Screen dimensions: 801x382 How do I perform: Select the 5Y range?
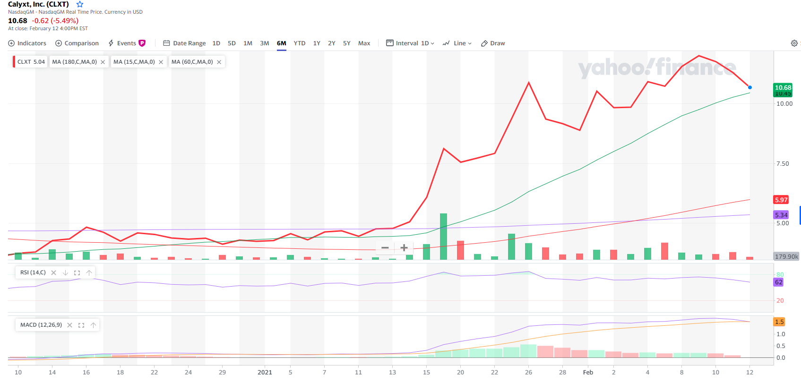tap(347, 43)
